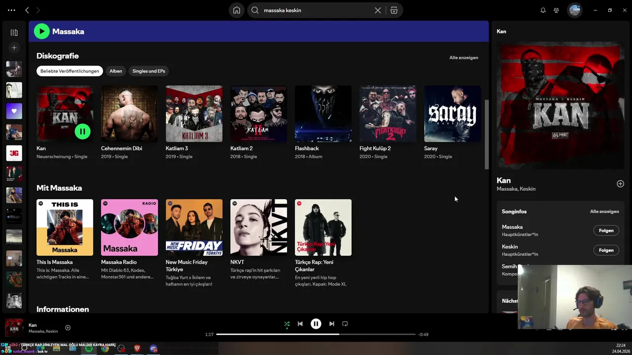This screenshot has height=355, width=632.
Task: Open the user profile avatar menu
Action: click(574, 10)
